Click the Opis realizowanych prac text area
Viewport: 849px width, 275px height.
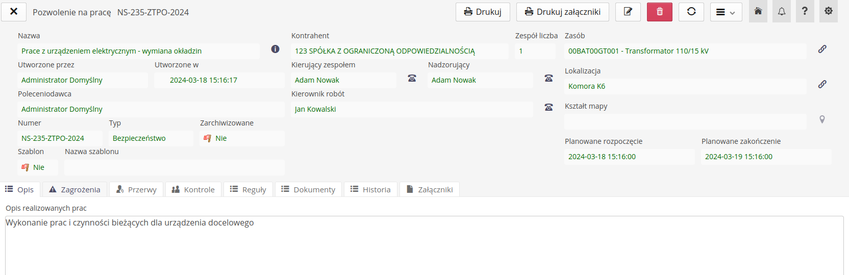coord(423,245)
